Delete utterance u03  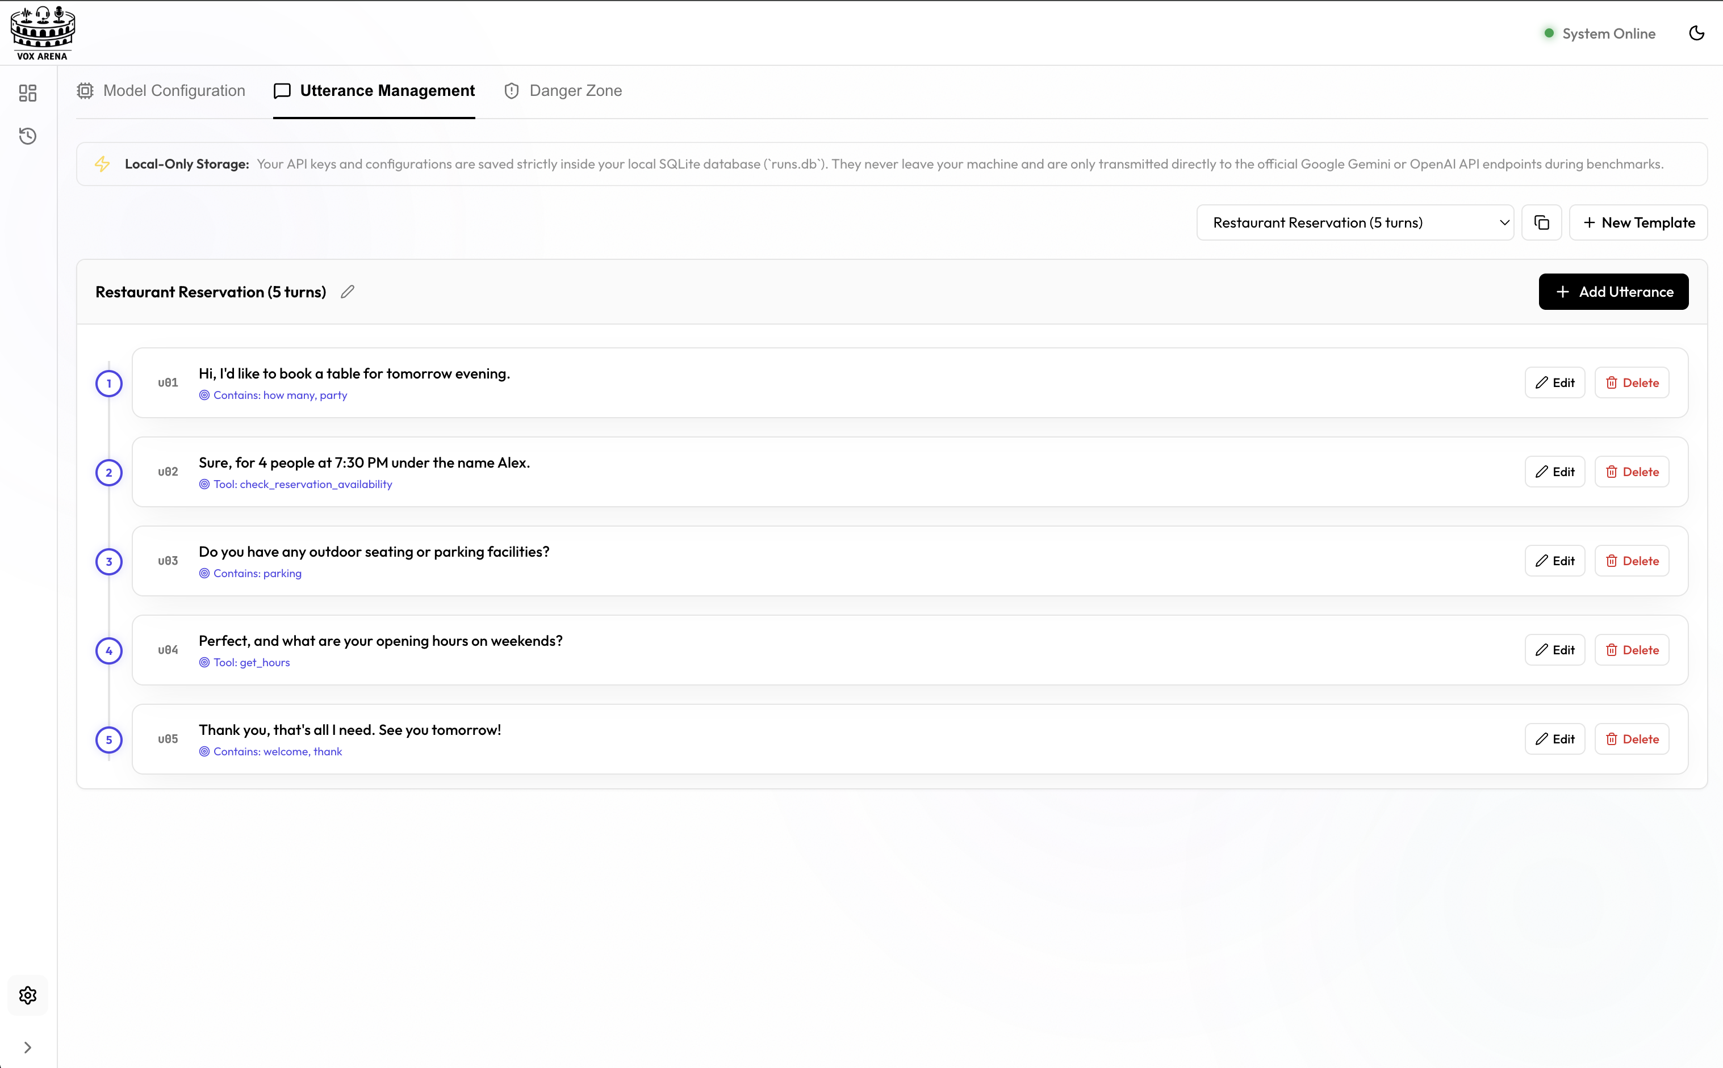coord(1632,561)
